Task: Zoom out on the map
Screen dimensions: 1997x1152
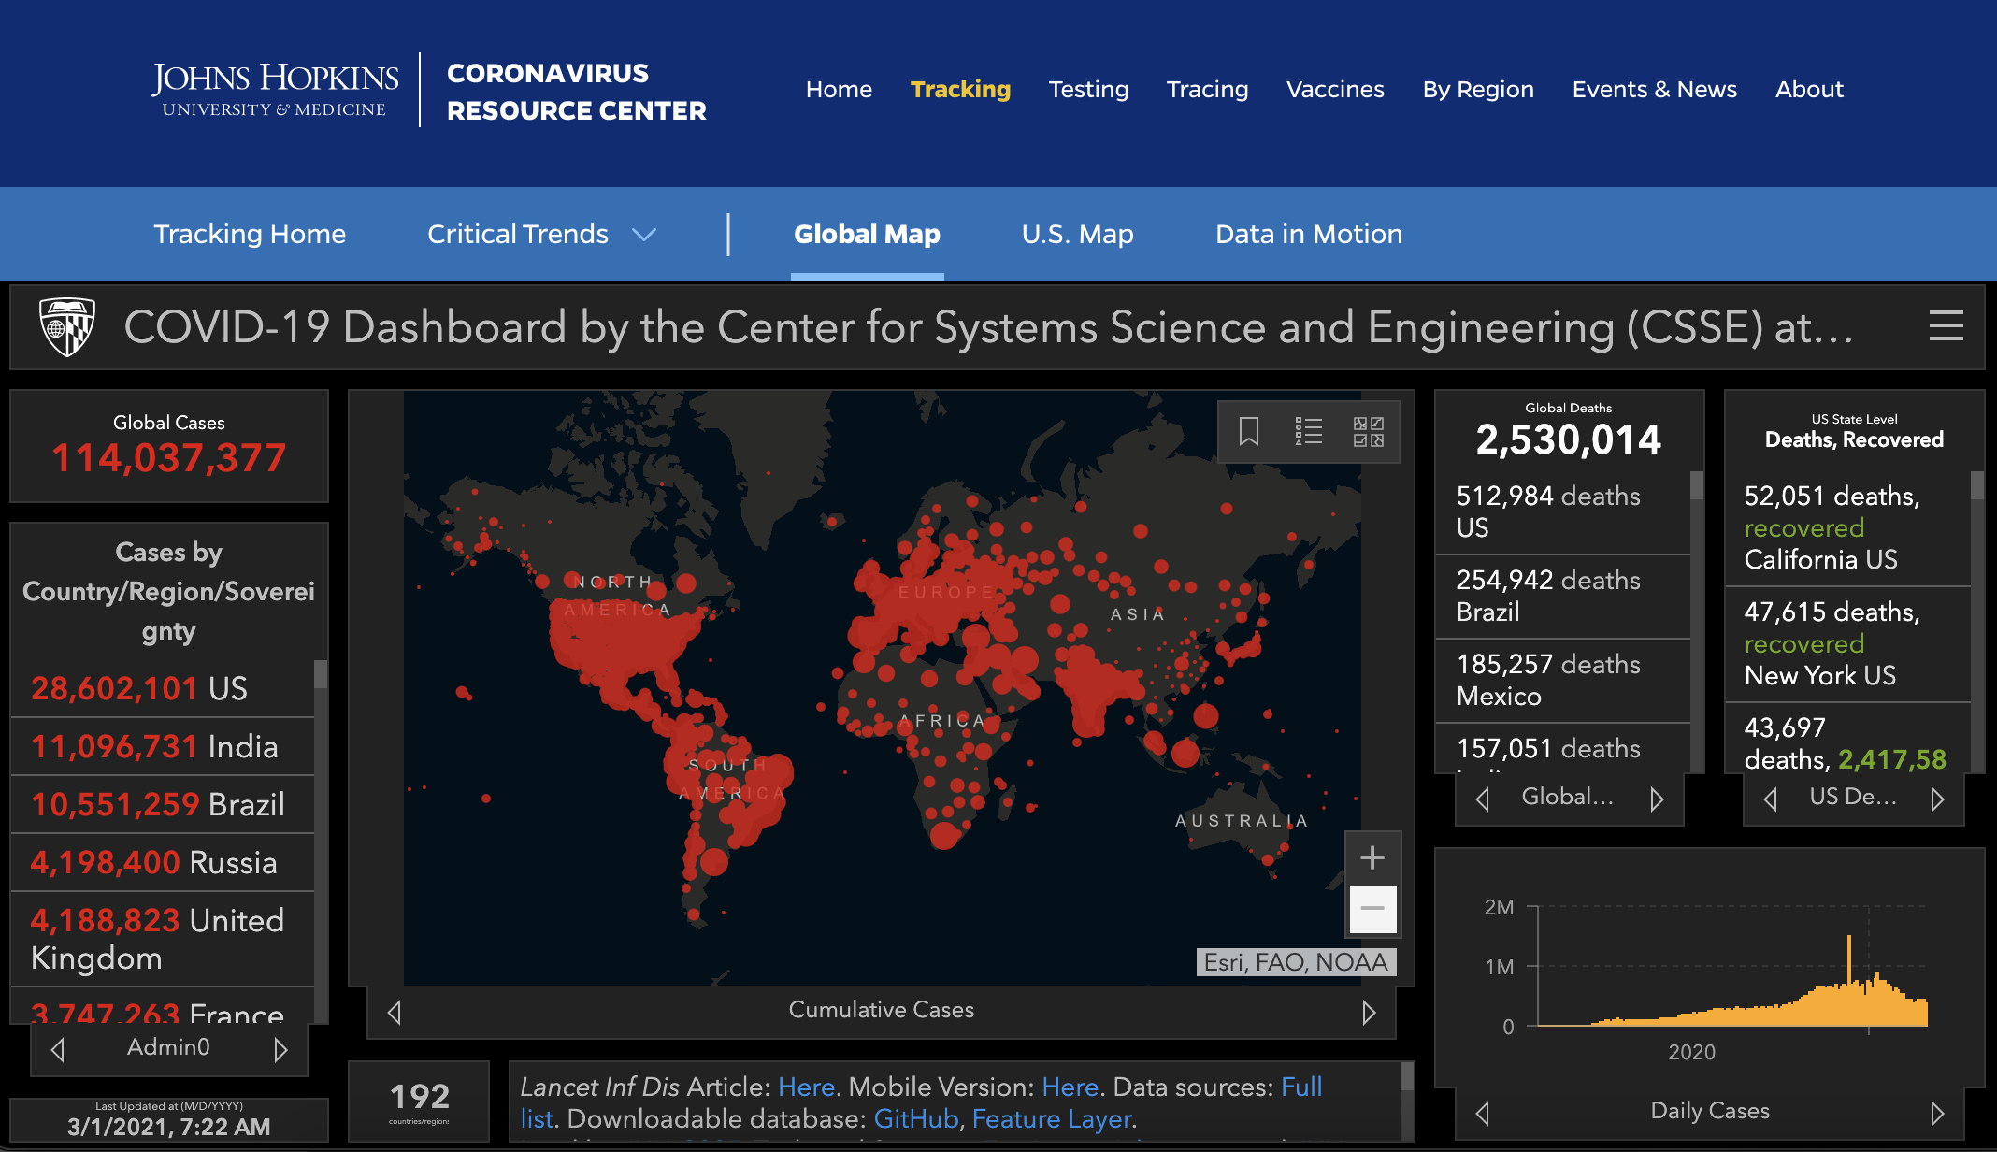Action: (1372, 909)
